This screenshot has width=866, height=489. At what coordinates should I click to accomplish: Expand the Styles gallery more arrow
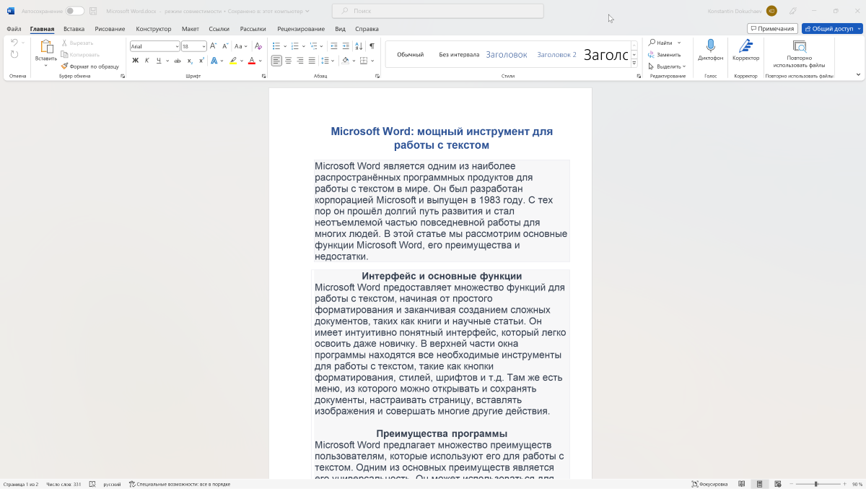coord(634,64)
